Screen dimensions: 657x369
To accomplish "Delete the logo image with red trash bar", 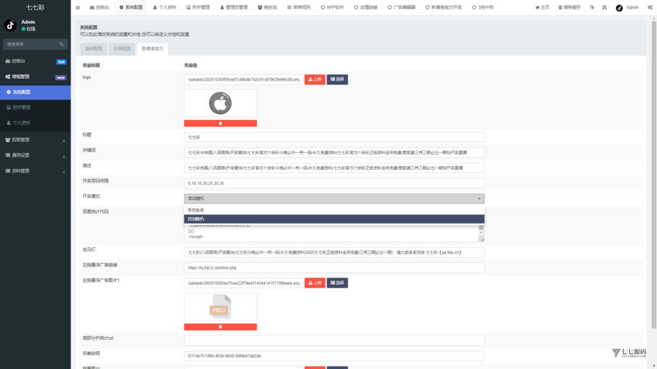I will [x=220, y=123].
